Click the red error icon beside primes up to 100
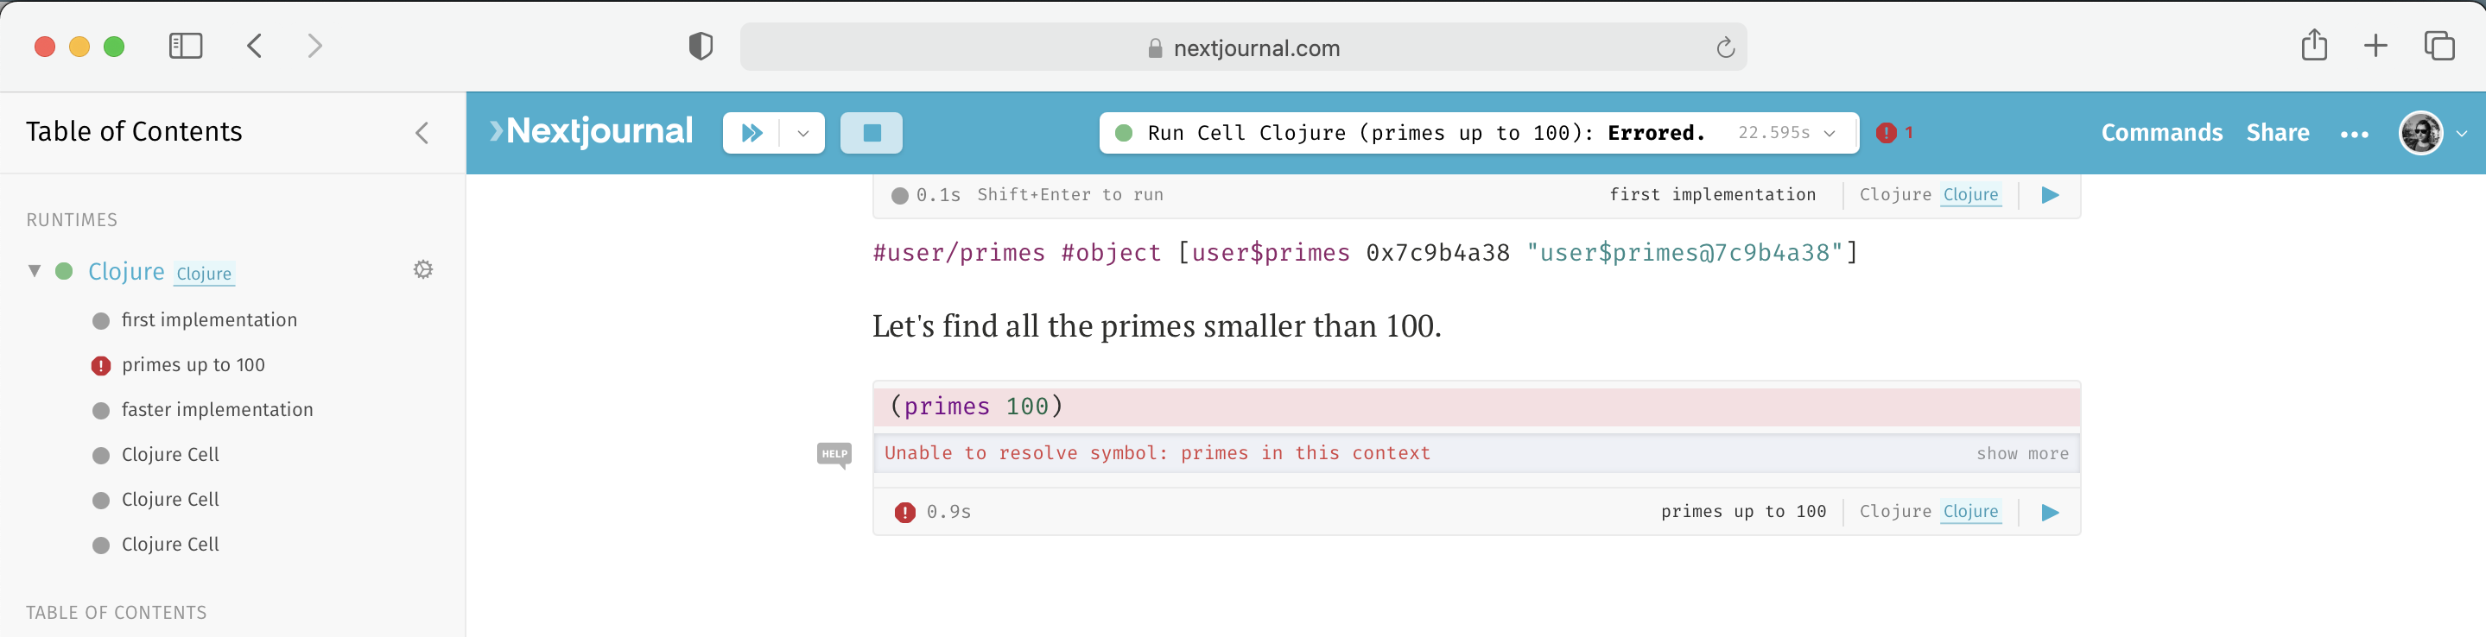Viewport: 2486px width, 637px height. pyautogui.click(x=100, y=366)
